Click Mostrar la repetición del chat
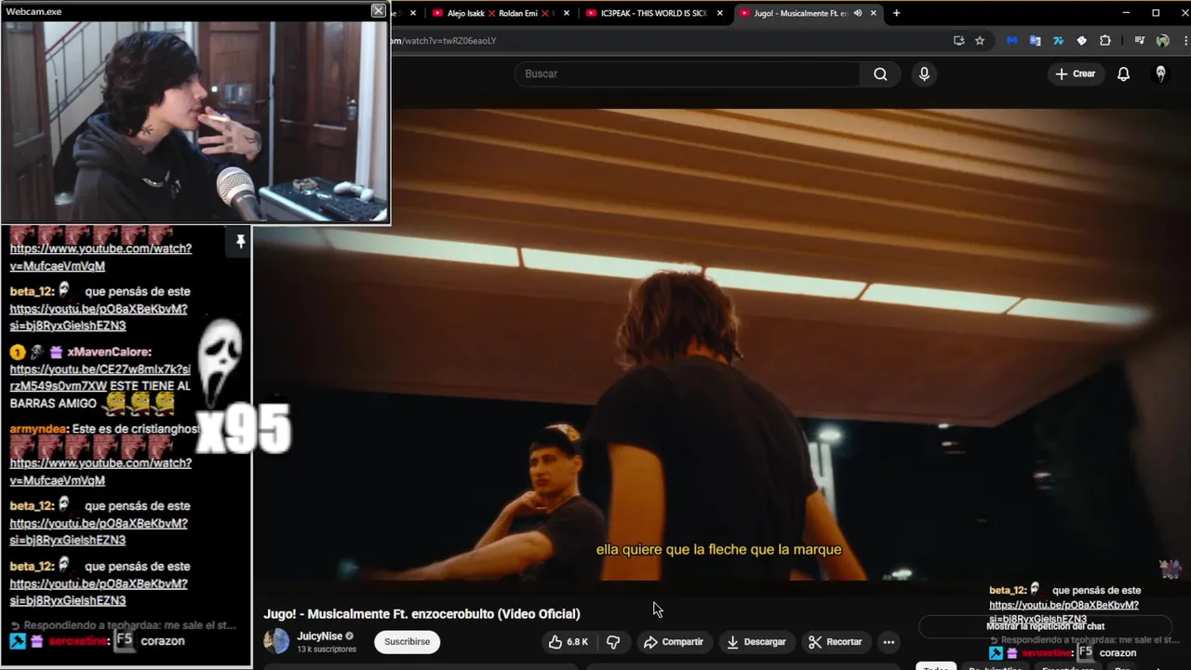The width and height of the screenshot is (1191, 670). (x=1045, y=626)
